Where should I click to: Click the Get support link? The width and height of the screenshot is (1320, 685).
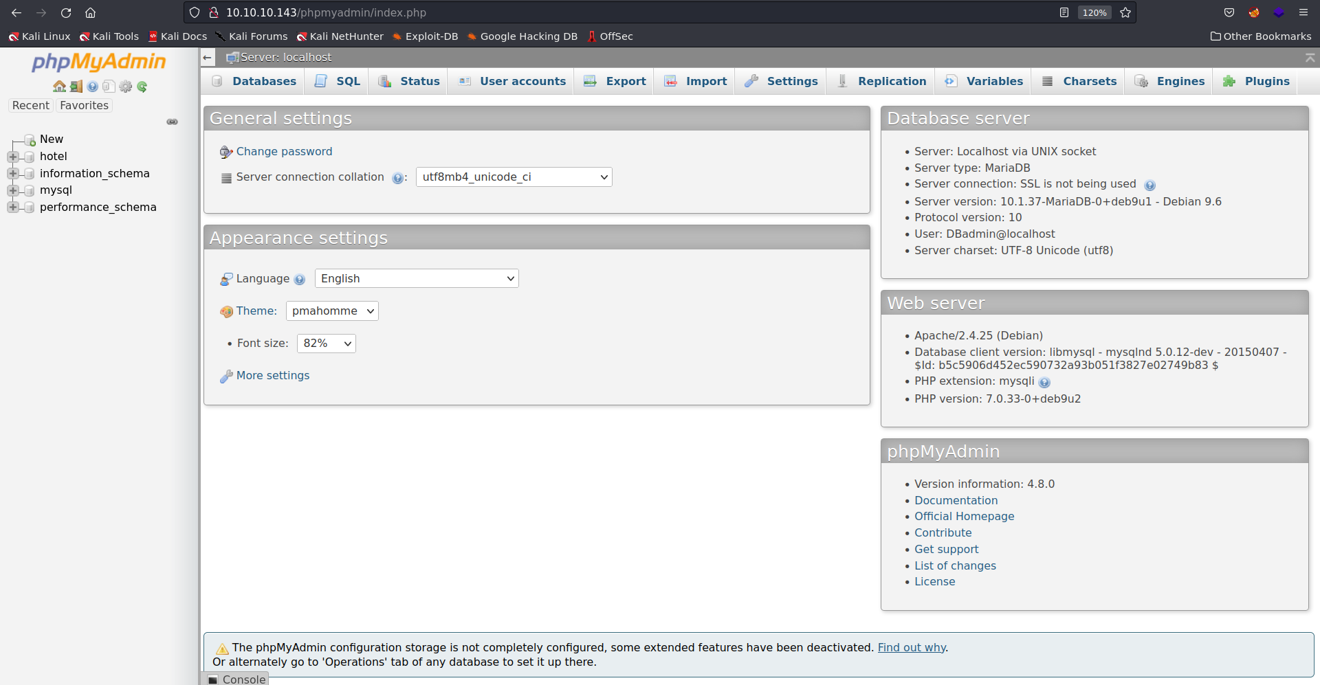946,549
